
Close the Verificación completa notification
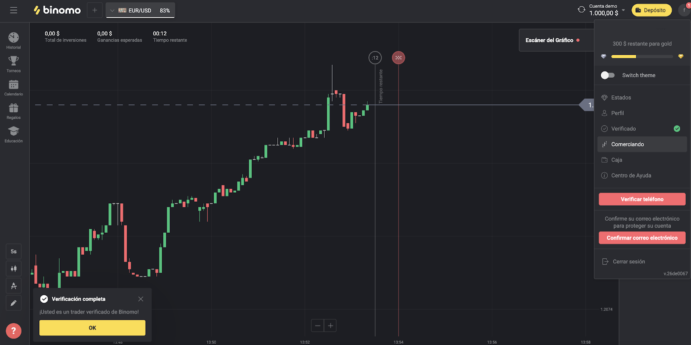[x=141, y=299]
